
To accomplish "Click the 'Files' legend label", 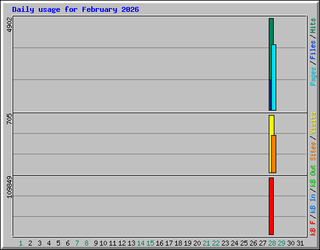I will [313, 49].
